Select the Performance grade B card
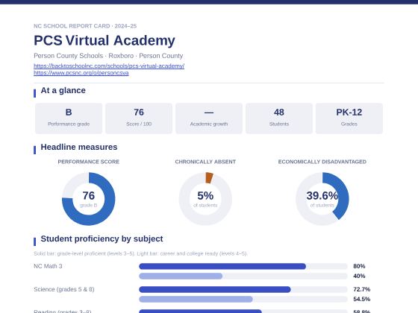Image resolution: width=418 pixels, height=313 pixels. tap(69, 118)
